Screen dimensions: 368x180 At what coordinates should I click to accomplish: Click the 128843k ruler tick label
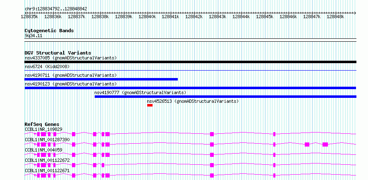tap(217, 17)
